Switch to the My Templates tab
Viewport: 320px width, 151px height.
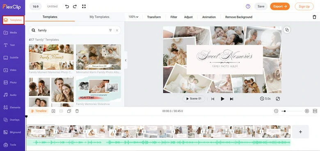(99, 17)
